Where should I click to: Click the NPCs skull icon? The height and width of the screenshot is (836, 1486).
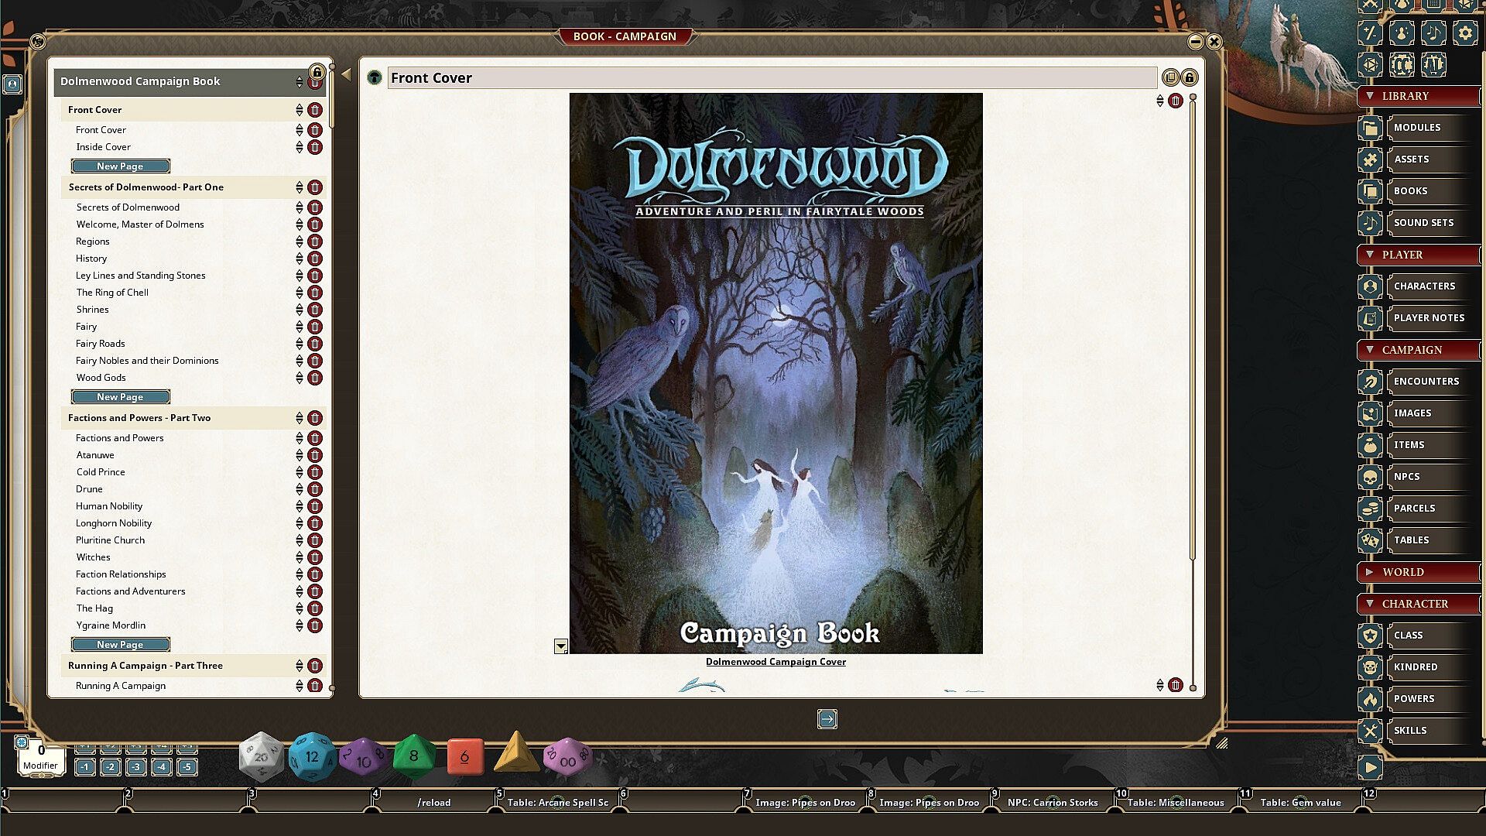pyautogui.click(x=1370, y=477)
